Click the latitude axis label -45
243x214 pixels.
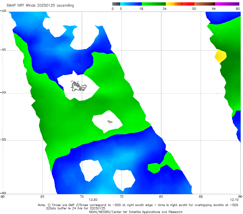(3, 50)
